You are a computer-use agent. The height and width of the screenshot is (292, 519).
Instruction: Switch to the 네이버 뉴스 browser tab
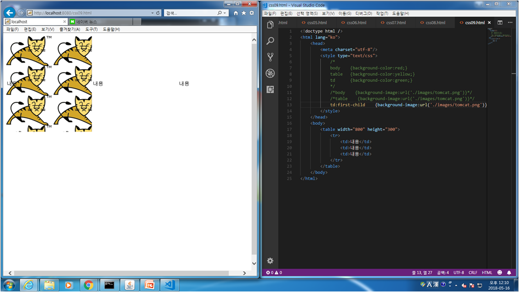101,21
